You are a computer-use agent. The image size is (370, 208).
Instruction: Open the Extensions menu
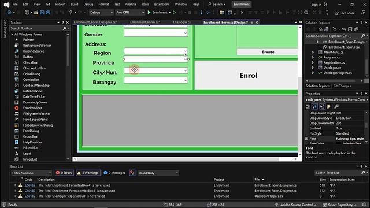162,4
